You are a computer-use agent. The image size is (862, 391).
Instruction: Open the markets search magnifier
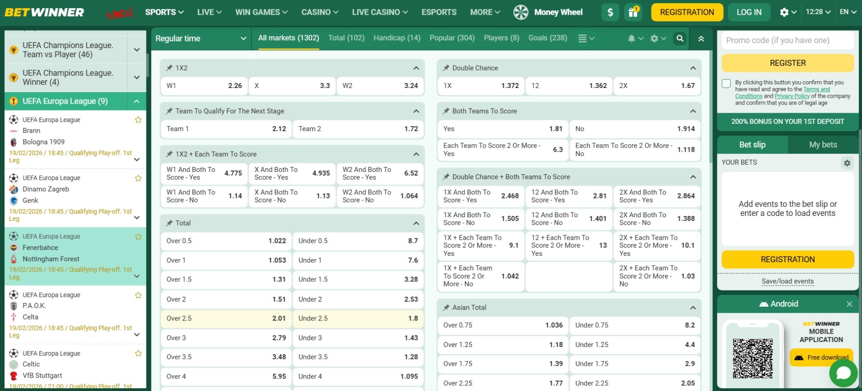tap(680, 39)
